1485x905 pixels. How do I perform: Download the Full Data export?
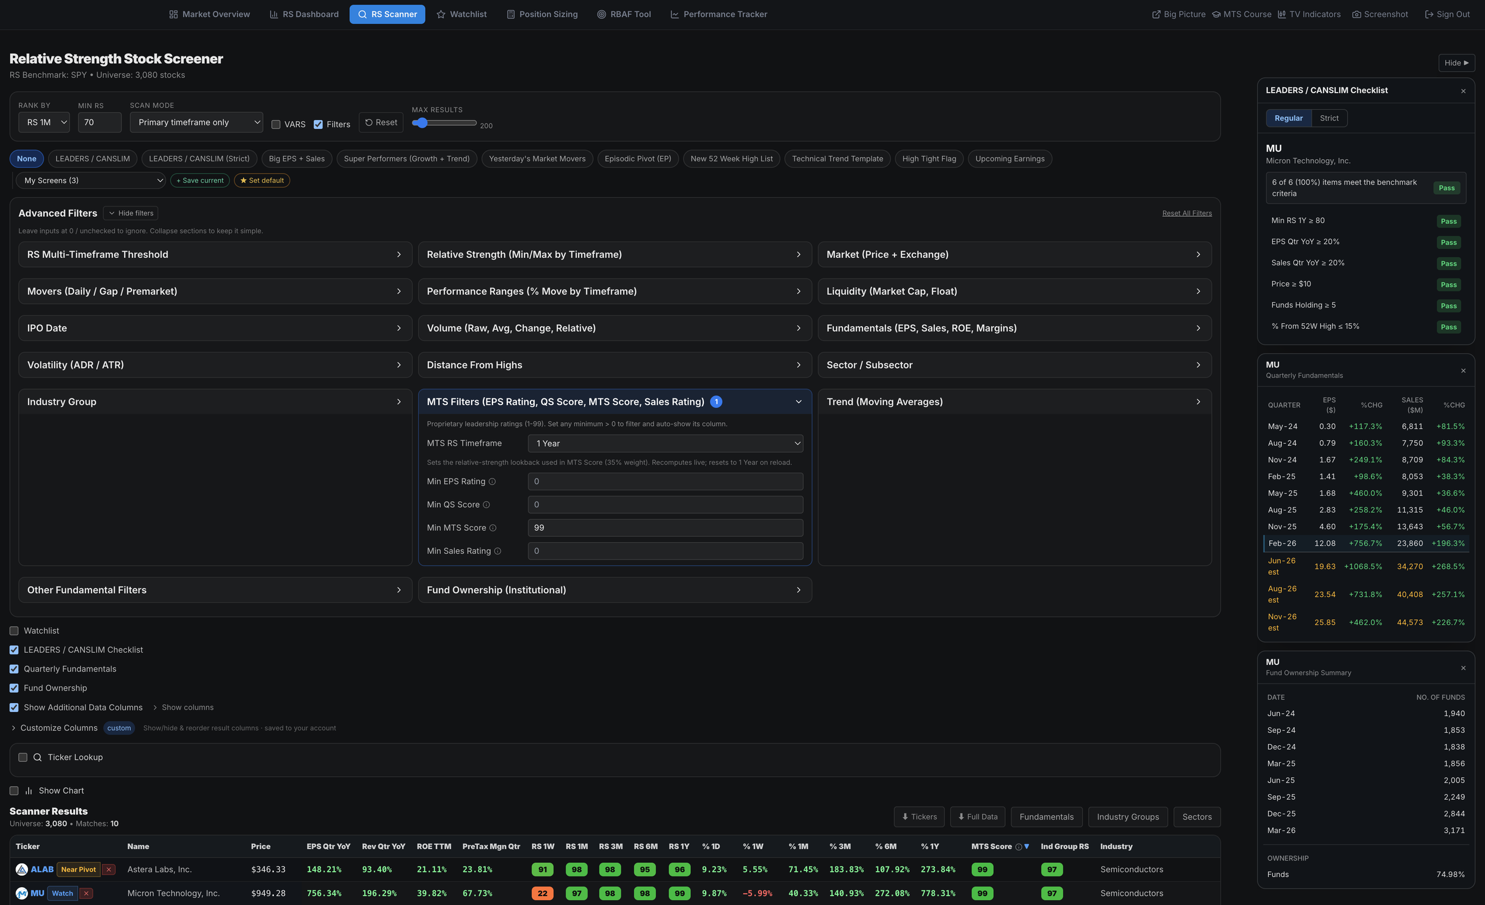click(978, 817)
